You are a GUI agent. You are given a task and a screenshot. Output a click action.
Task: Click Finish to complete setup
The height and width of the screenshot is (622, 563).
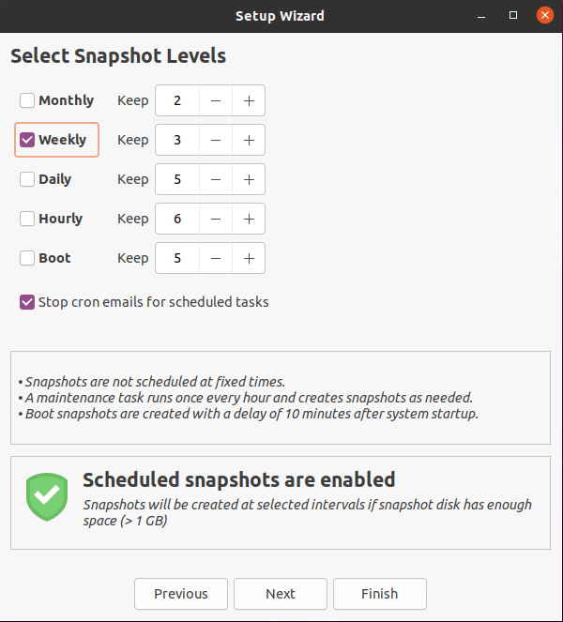click(x=380, y=594)
